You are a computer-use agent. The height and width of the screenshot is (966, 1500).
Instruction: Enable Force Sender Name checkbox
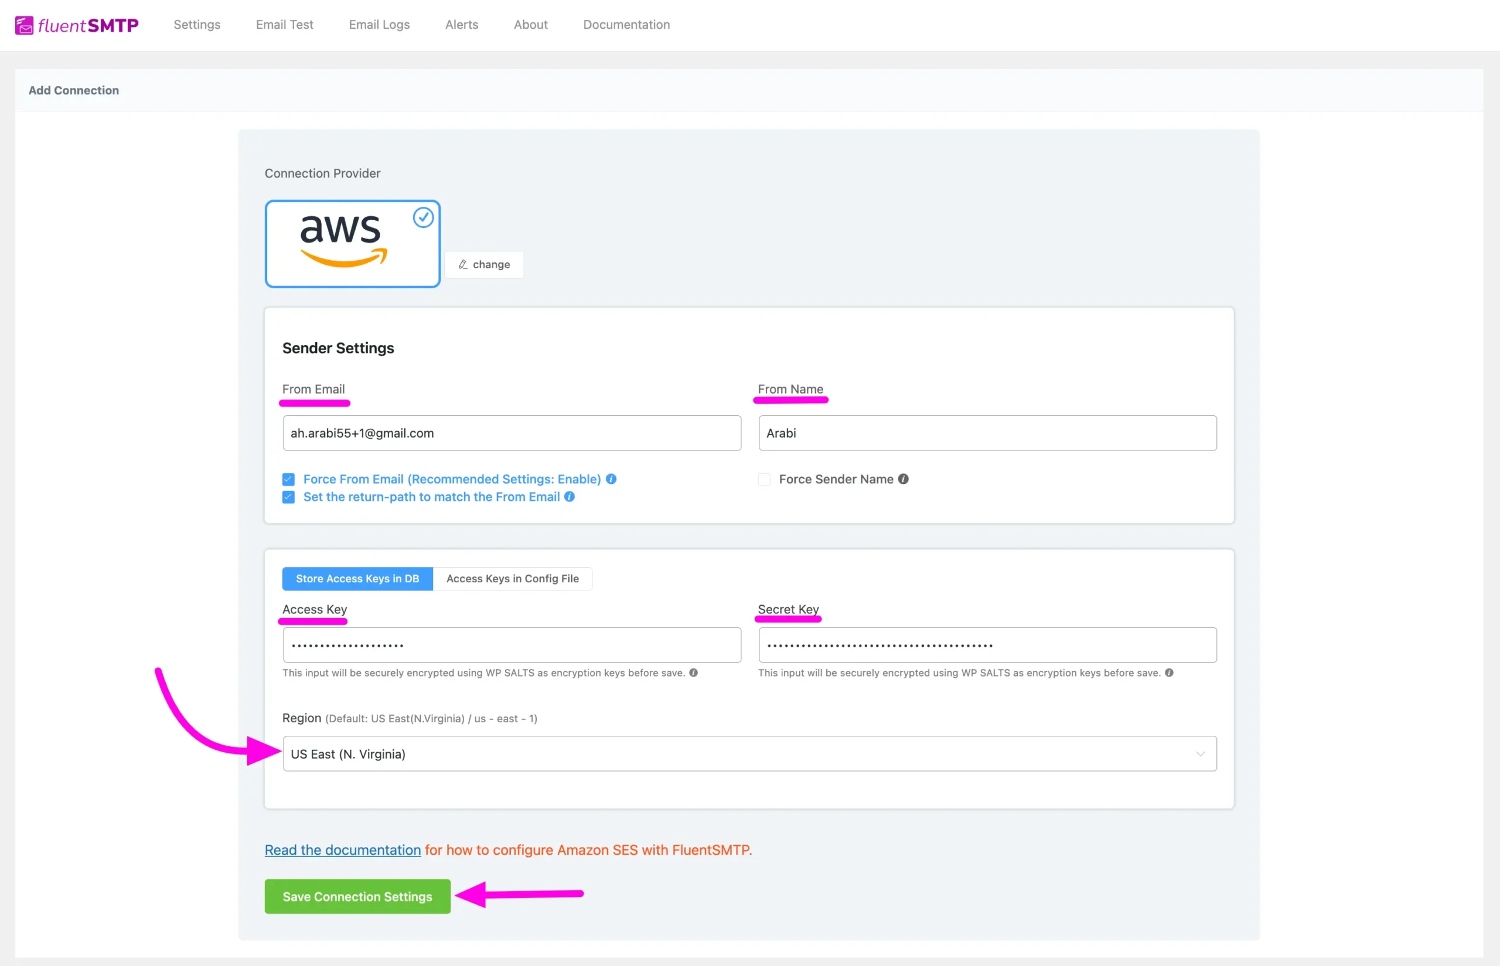(x=764, y=480)
